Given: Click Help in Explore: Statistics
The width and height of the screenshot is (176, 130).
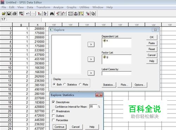Looking at the screenshot, I should [x=92, y=127].
